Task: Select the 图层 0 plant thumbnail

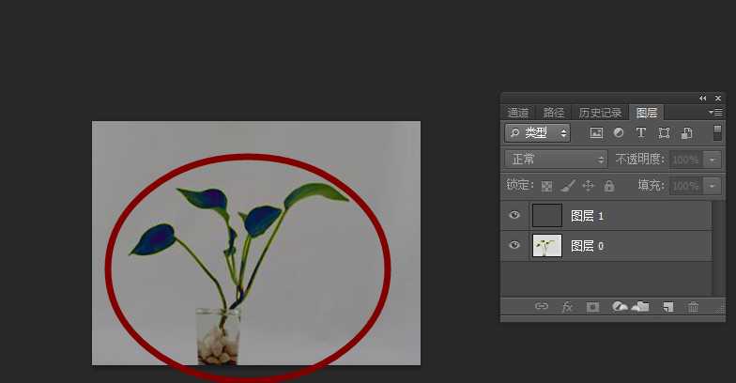Action: [546, 246]
